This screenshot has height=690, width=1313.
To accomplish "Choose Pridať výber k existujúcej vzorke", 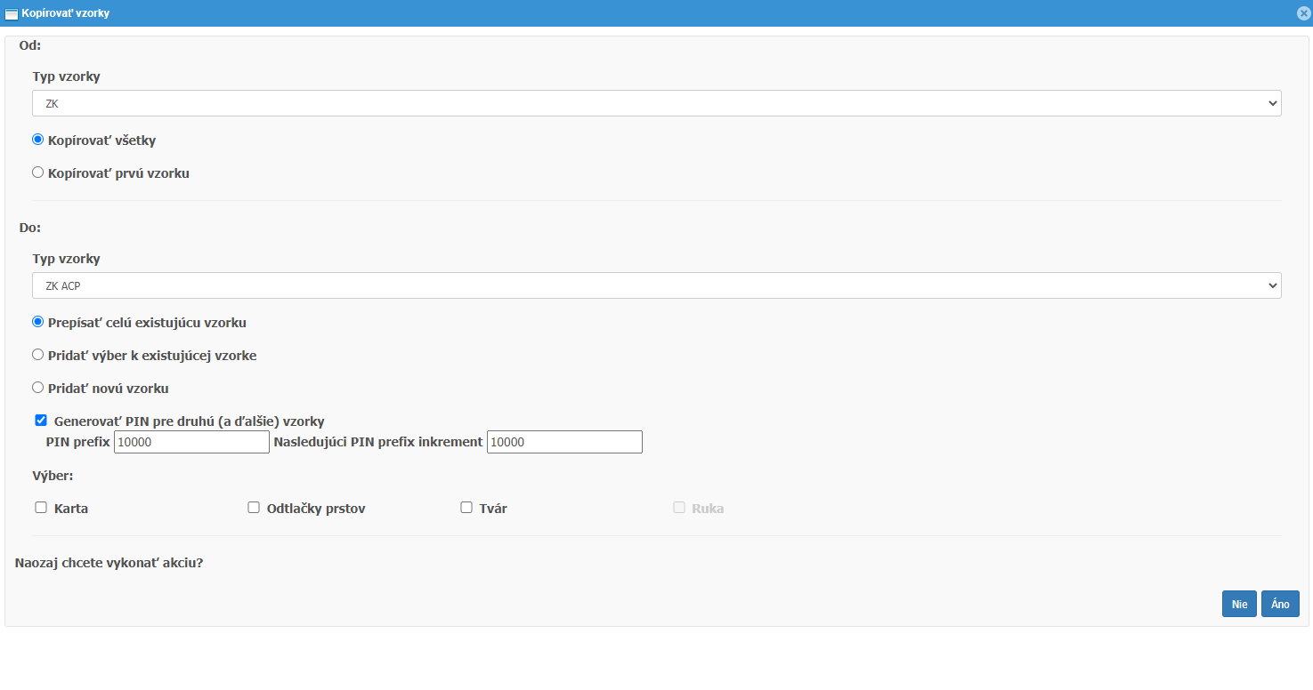I will [x=37, y=355].
